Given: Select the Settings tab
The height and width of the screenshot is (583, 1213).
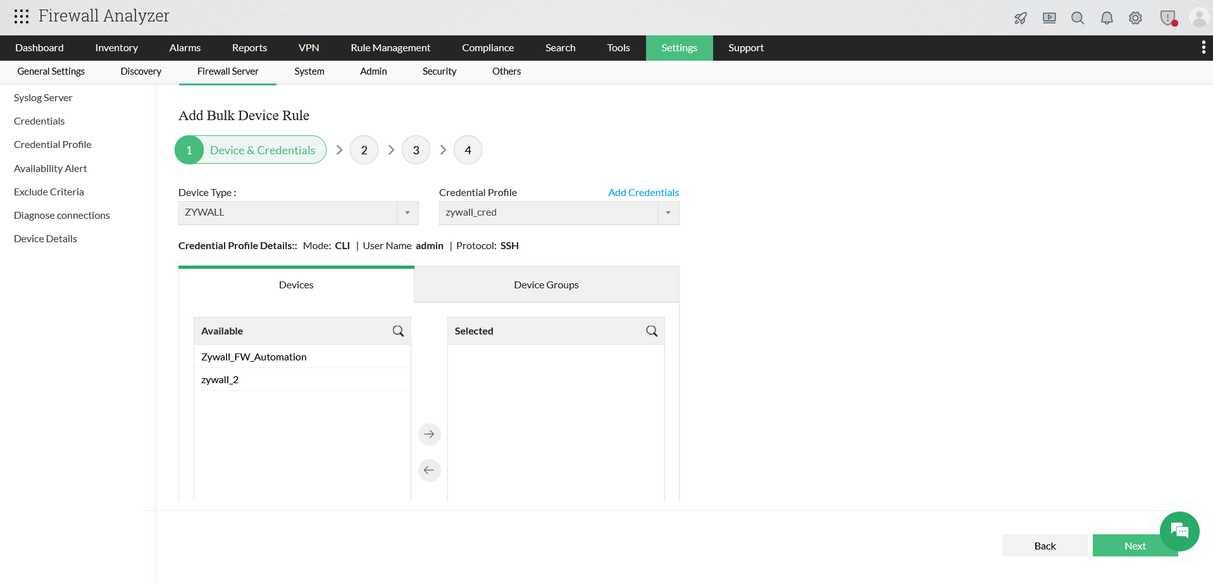Looking at the screenshot, I should tap(680, 48).
